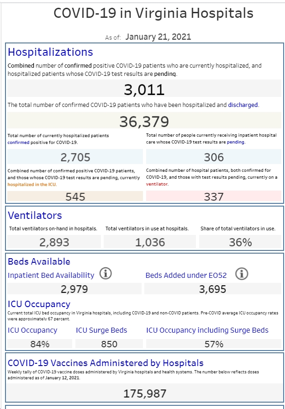Screen dimensions: 285x409
Task: Click the 84% ICU Occupancy value
Action: click(40, 344)
